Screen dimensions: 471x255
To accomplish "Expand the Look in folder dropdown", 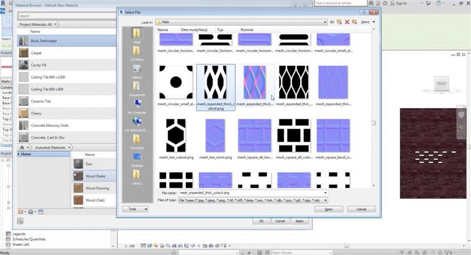I will click(x=325, y=22).
